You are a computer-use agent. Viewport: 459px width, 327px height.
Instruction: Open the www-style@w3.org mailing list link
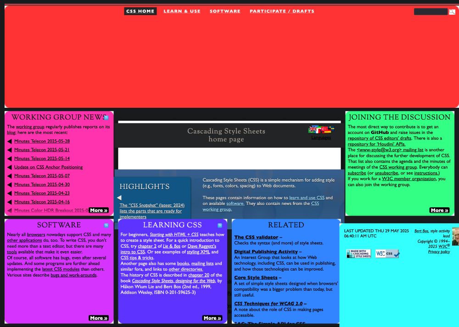(390, 150)
